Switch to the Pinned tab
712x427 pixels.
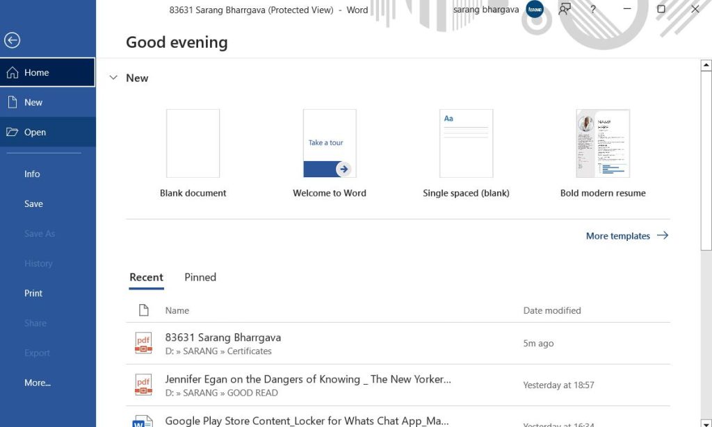tap(200, 277)
